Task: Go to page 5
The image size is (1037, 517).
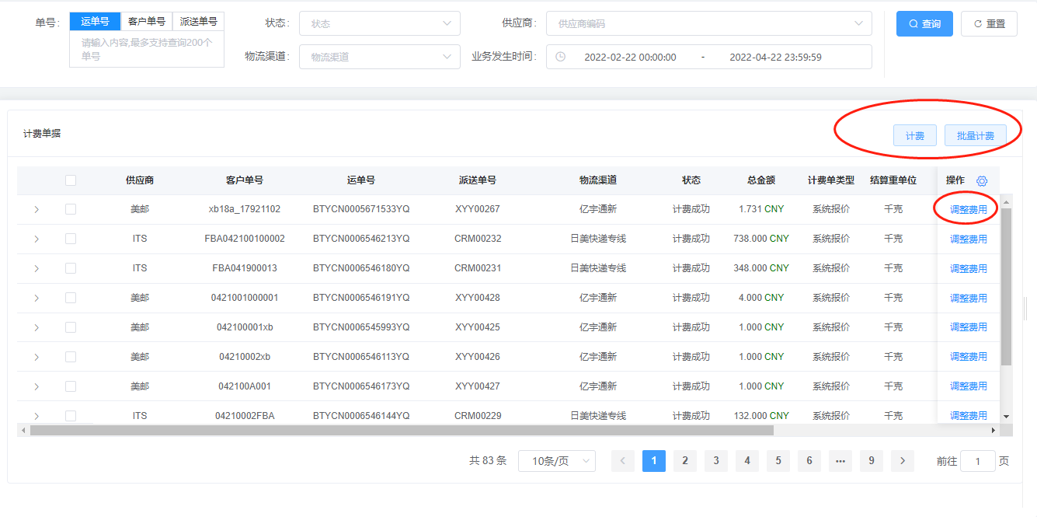Action: 778,461
